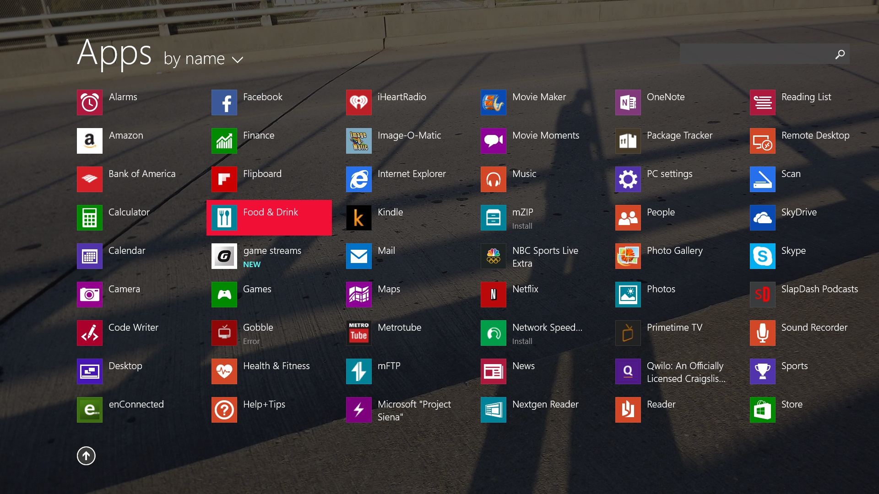Launch the Camera app icon
879x494 pixels.
coord(90,295)
